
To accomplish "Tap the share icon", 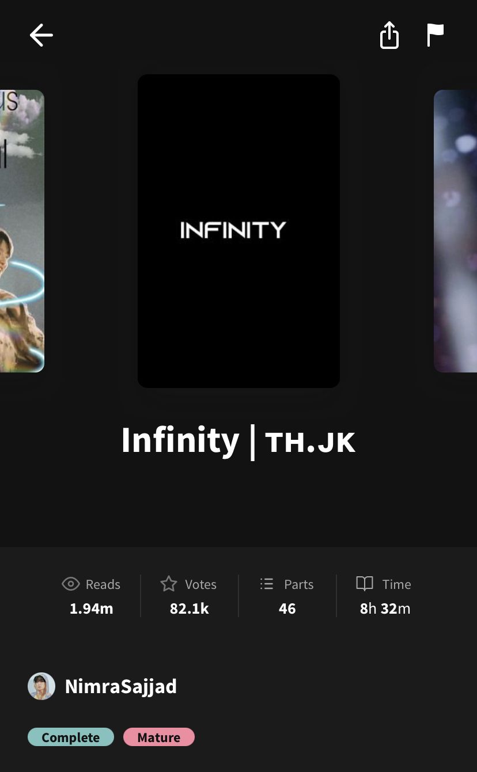I will click(x=389, y=35).
